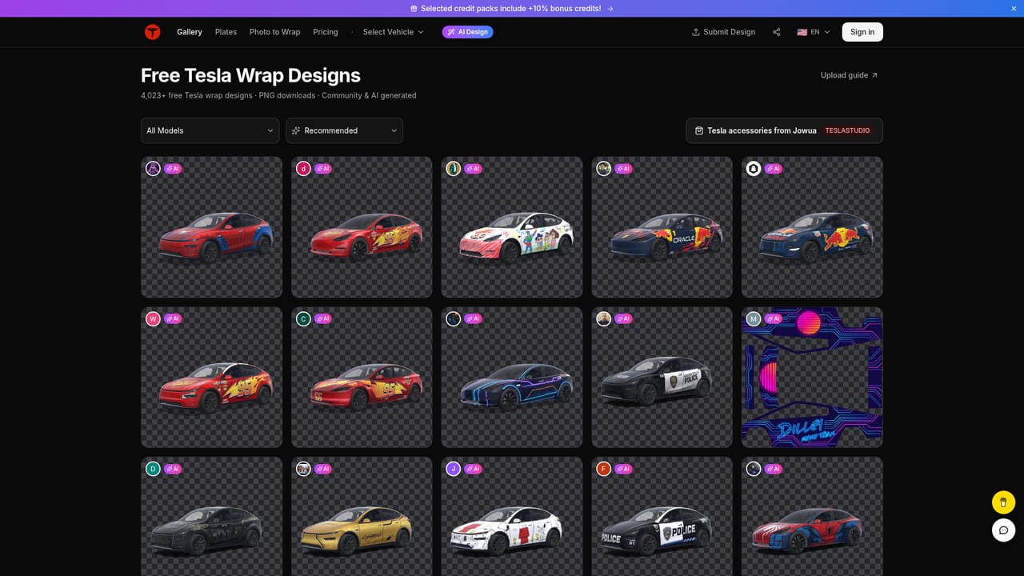Click the AI badge beside avatar 'd'
Image resolution: width=1024 pixels, height=576 pixels.
[x=322, y=169]
